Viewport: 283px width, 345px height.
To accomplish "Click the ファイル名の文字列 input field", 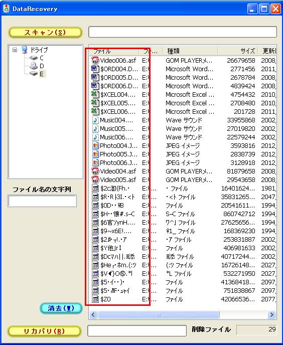I will coord(42,201).
